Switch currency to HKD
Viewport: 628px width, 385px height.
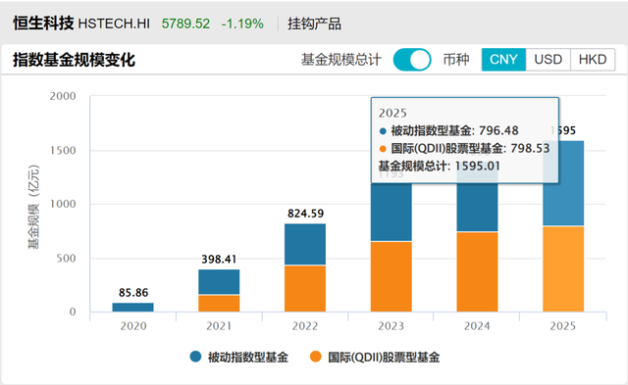593,60
